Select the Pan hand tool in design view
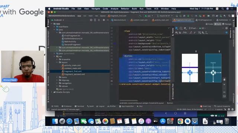238x133 pixels. coord(224,79)
